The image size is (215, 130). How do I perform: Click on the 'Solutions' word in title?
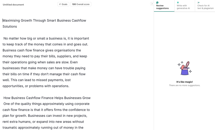tap(10, 26)
